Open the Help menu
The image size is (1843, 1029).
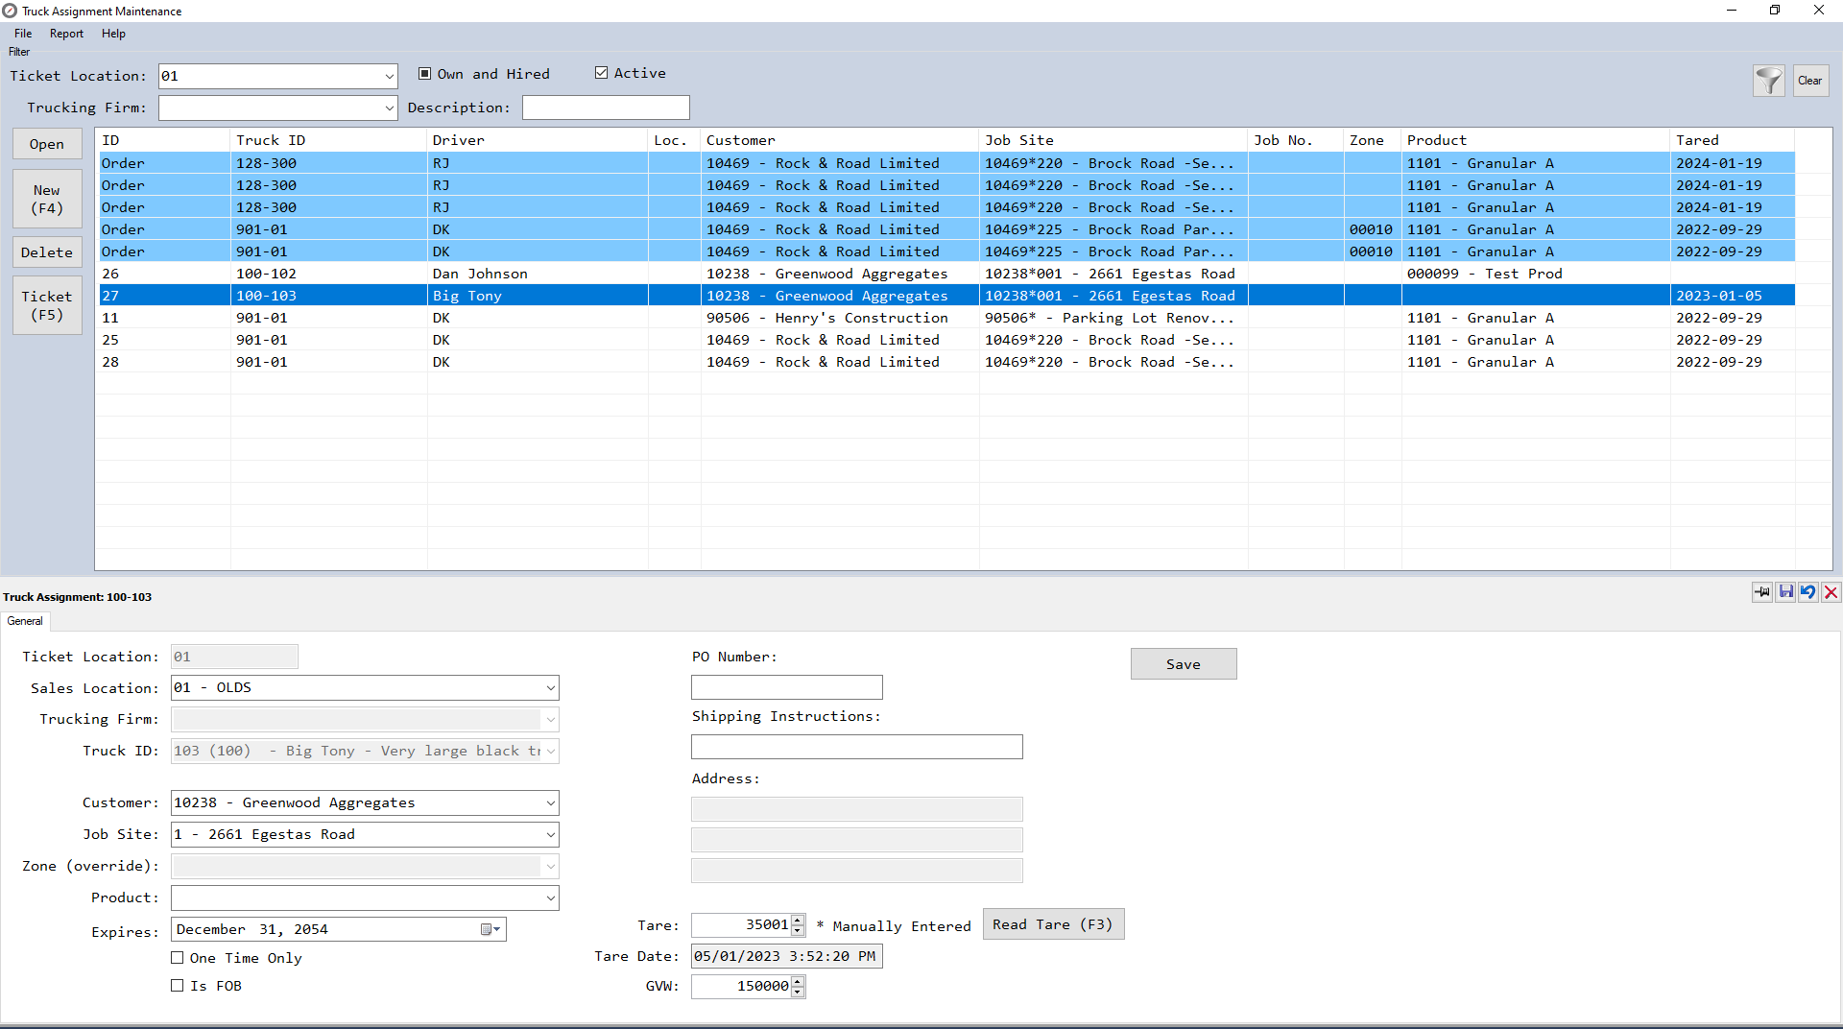[x=113, y=34]
